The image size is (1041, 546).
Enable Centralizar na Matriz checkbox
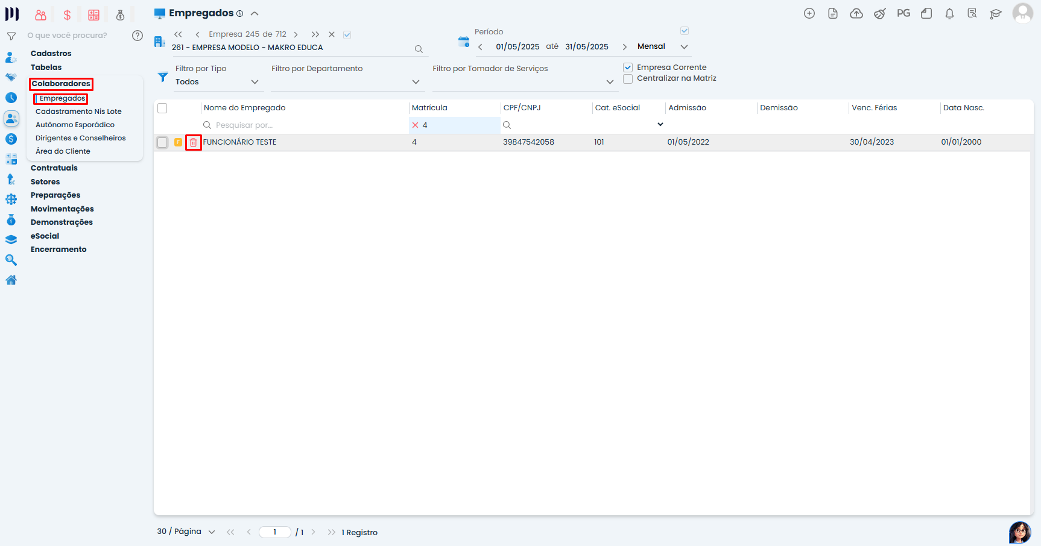pos(628,79)
